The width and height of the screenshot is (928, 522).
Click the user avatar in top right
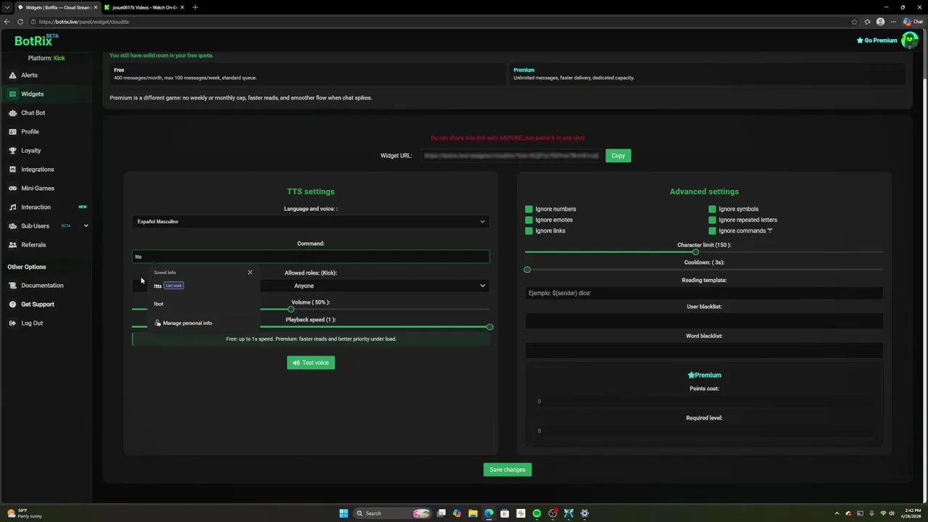(909, 40)
